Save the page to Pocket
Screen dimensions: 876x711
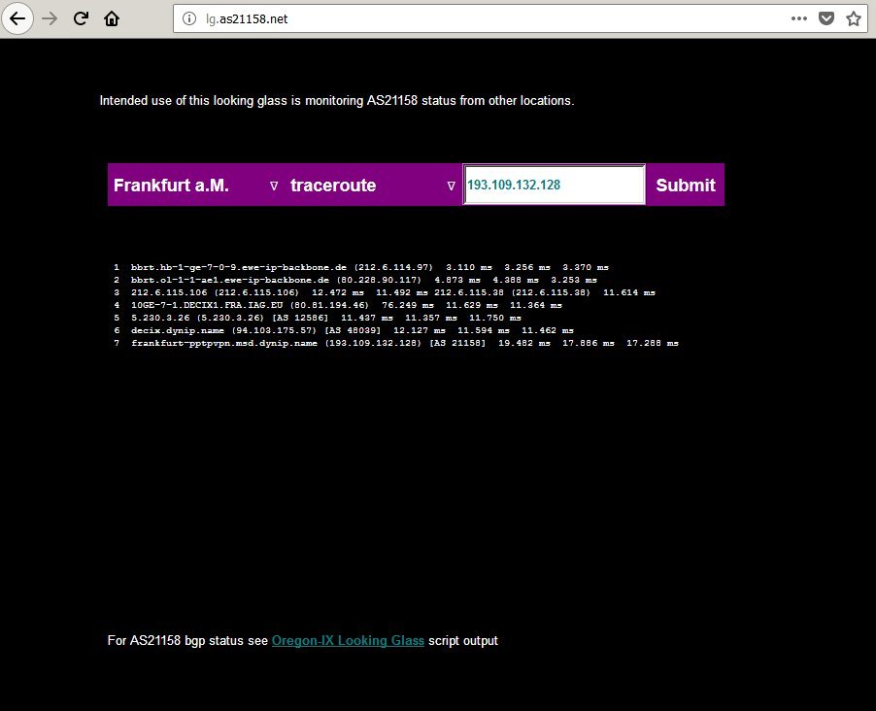(825, 18)
